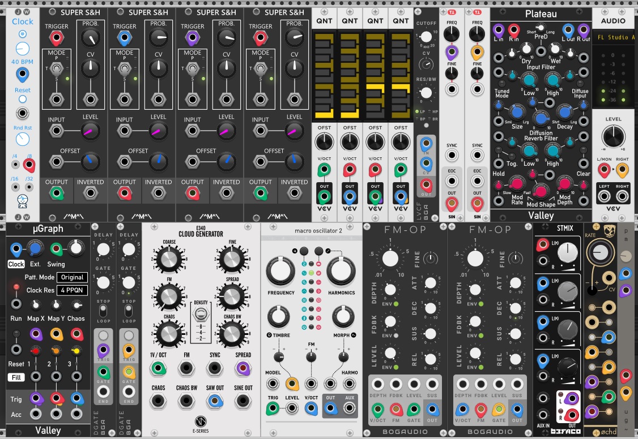Click the robot face icon on Clock module
638x439 pixels.
tap(23, 201)
